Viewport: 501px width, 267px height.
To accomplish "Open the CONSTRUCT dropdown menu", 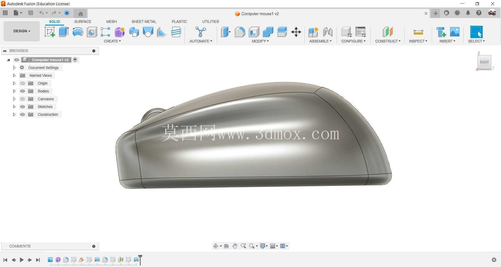I will click(x=388, y=41).
